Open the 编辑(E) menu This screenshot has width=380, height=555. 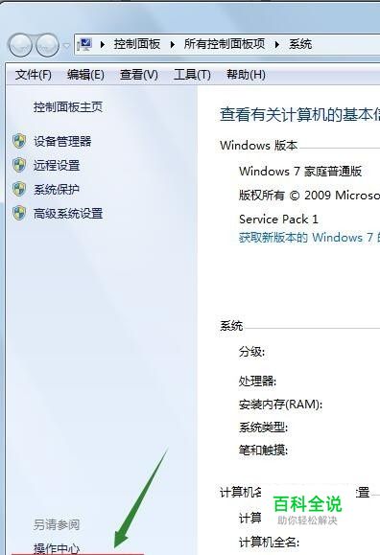tap(85, 75)
